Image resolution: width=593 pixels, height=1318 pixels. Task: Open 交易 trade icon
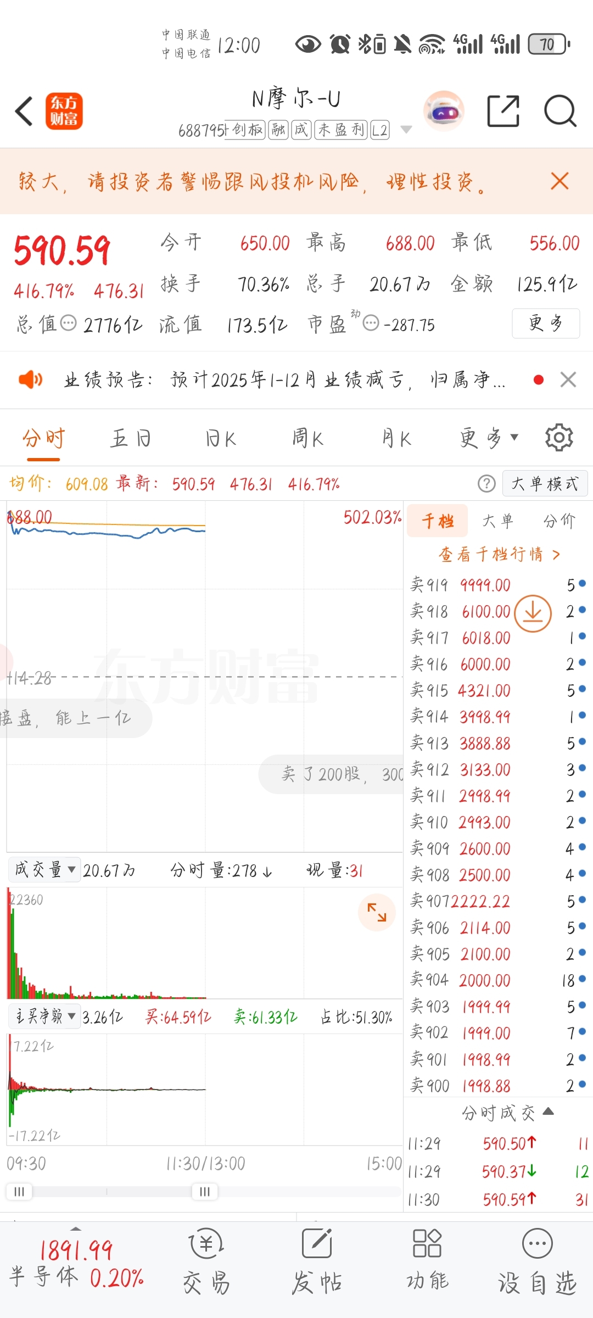206,1262
